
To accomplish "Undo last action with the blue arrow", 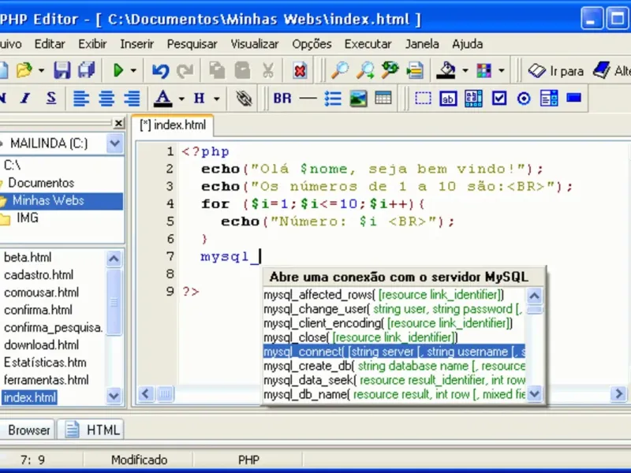I will point(160,71).
